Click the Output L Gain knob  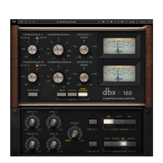pyautogui.click(x=84, y=50)
